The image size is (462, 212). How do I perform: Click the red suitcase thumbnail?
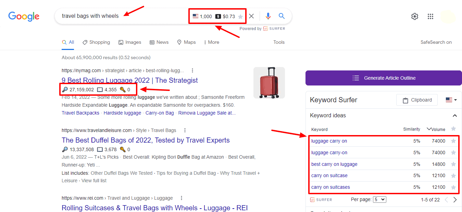[x=269, y=83]
